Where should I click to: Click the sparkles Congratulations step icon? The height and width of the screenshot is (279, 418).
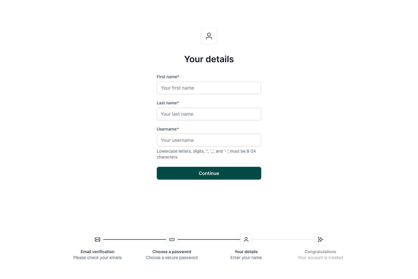(320, 239)
